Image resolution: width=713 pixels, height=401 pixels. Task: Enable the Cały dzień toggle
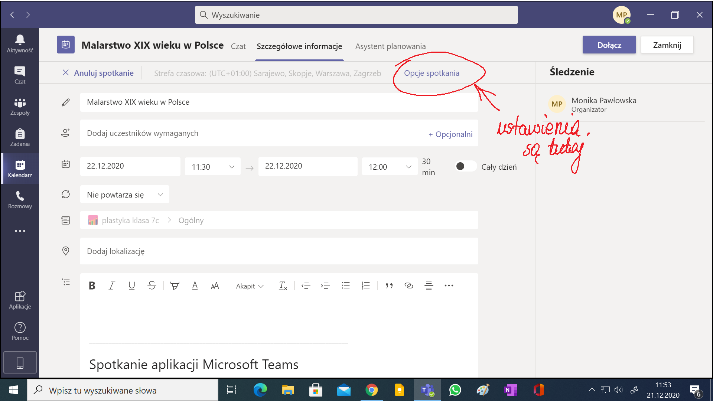pos(465,166)
